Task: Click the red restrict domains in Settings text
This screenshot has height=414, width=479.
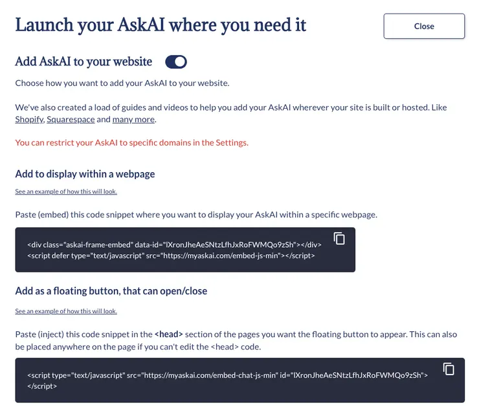Action: [x=131, y=142]
